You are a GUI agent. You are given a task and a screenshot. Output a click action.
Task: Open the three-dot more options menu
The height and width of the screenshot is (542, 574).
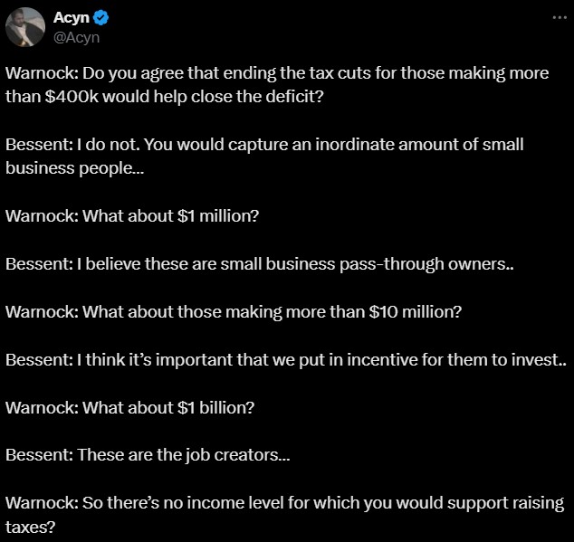tap(560, 17)
